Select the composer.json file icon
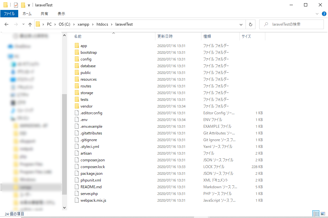This screenshot has width=328, height=218. [x=77, y=160]
